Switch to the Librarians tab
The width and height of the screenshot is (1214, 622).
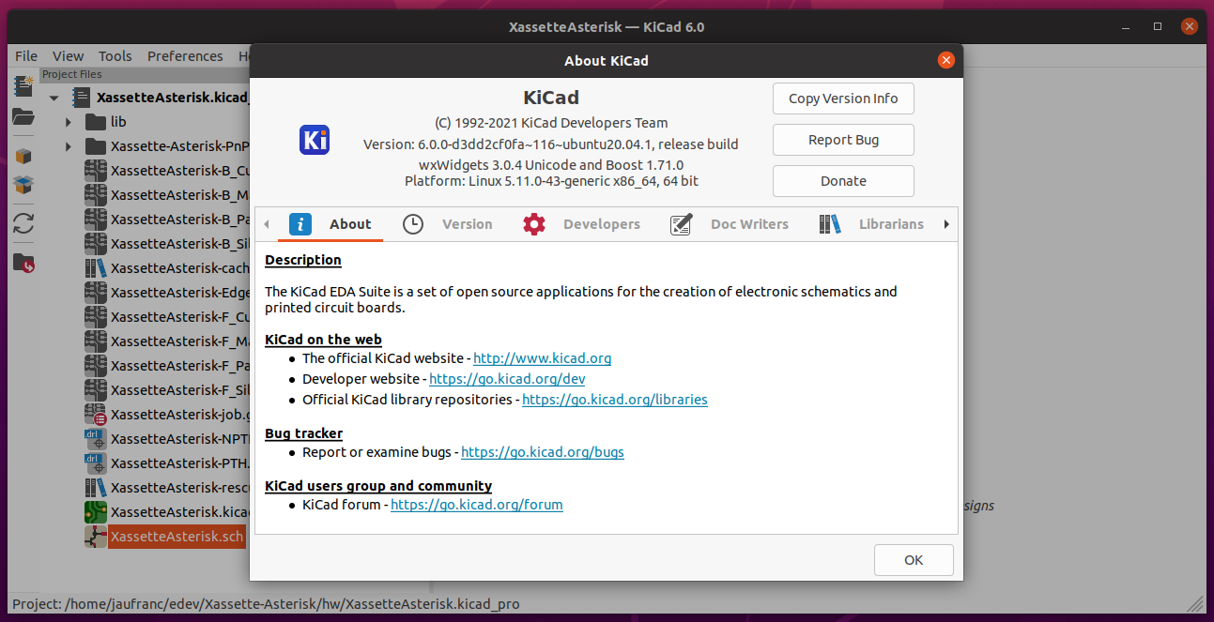click(x=871, y=224)
